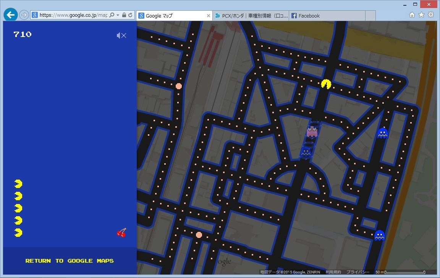
Task: Select the Google マップ tab
Action: 174,16
